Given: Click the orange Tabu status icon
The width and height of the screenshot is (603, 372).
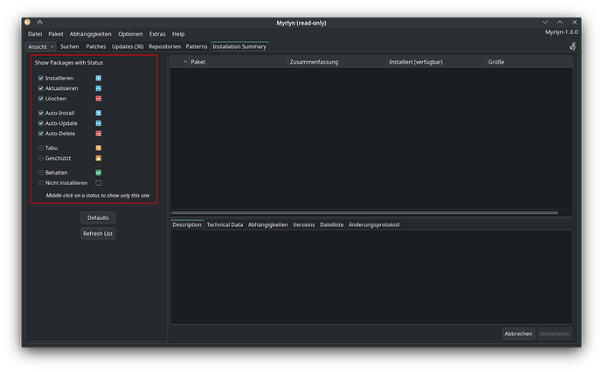Looking at the screenshot, I should [x=99, y=148].
